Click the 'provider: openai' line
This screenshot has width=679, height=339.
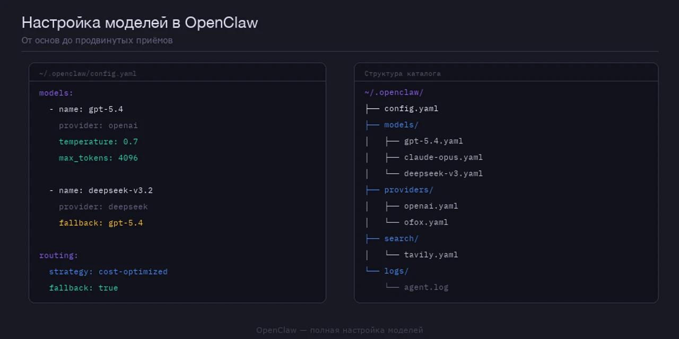pyautogui.click(x=98, y=126)
